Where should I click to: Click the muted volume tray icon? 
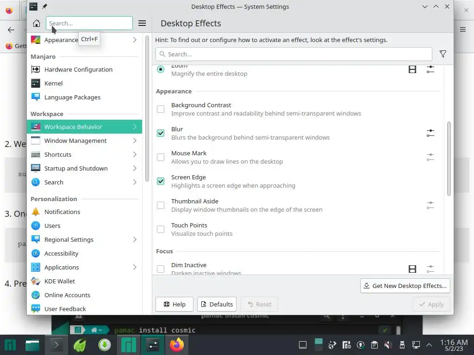click(x=388, y=345)
